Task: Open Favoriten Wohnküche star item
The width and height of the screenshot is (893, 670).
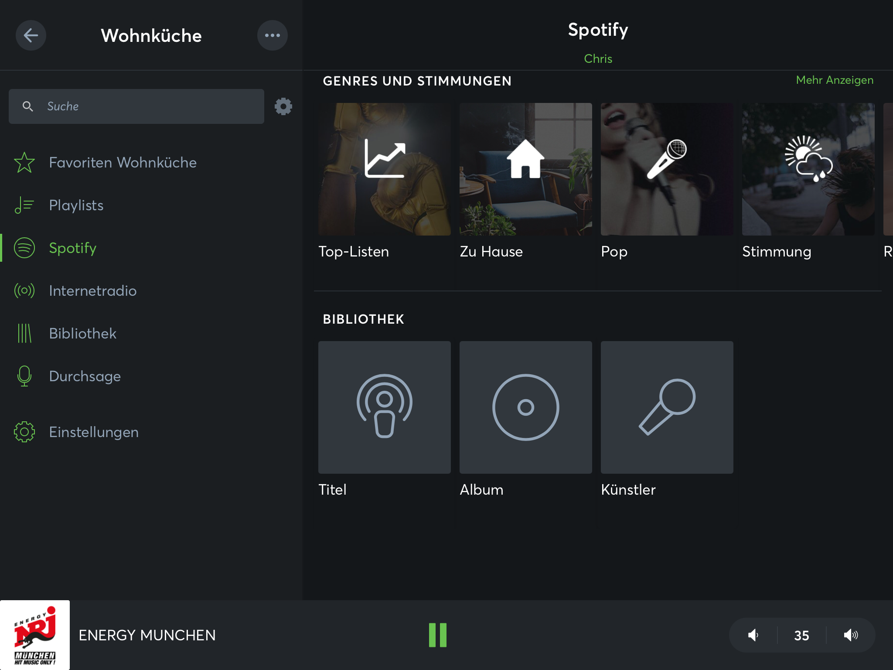Action: click(x=123, y=163)
